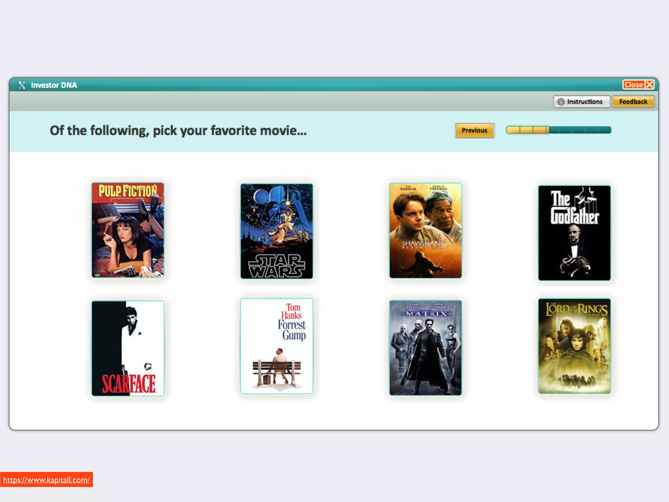Pick the Pulp Fiction movie poster

[x=128, y=230]
